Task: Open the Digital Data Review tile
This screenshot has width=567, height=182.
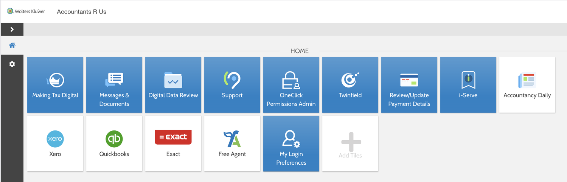Action: click(173, 85)
